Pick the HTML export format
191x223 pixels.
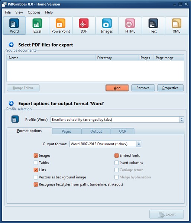tap(130, 26)
